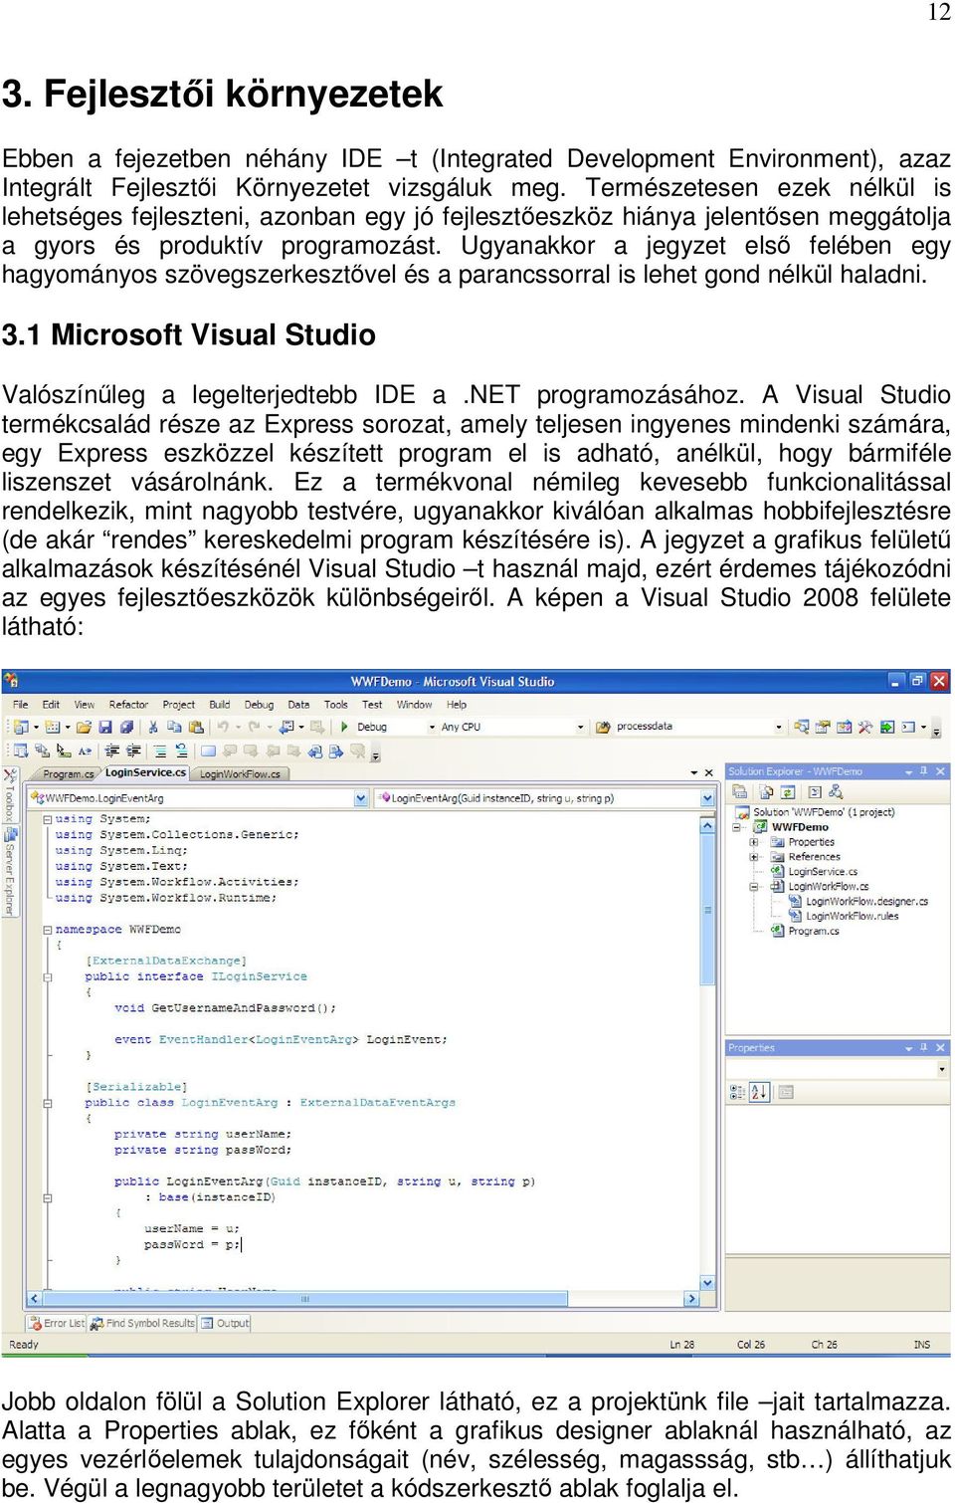This screenshot has width=955, height=1503.
Task: Click the Increase Indent toolbar icon
Action: (x=133, y=751)
